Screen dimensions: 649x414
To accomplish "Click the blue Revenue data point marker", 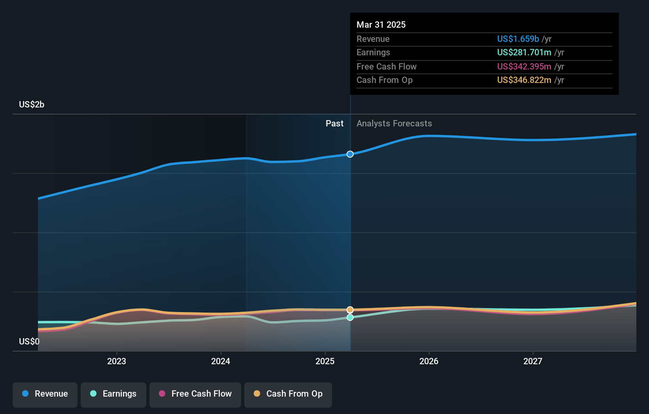I will pos(350,154).
